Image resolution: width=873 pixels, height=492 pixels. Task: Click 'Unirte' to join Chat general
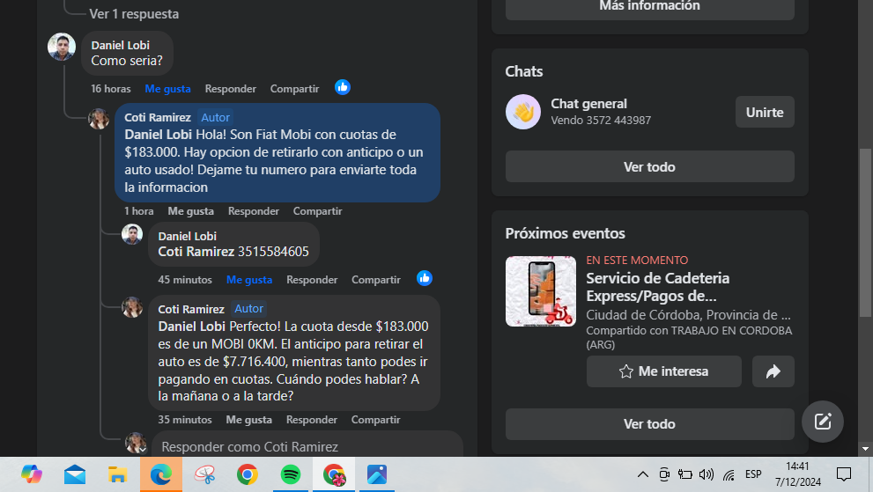[x=765, y=112]
